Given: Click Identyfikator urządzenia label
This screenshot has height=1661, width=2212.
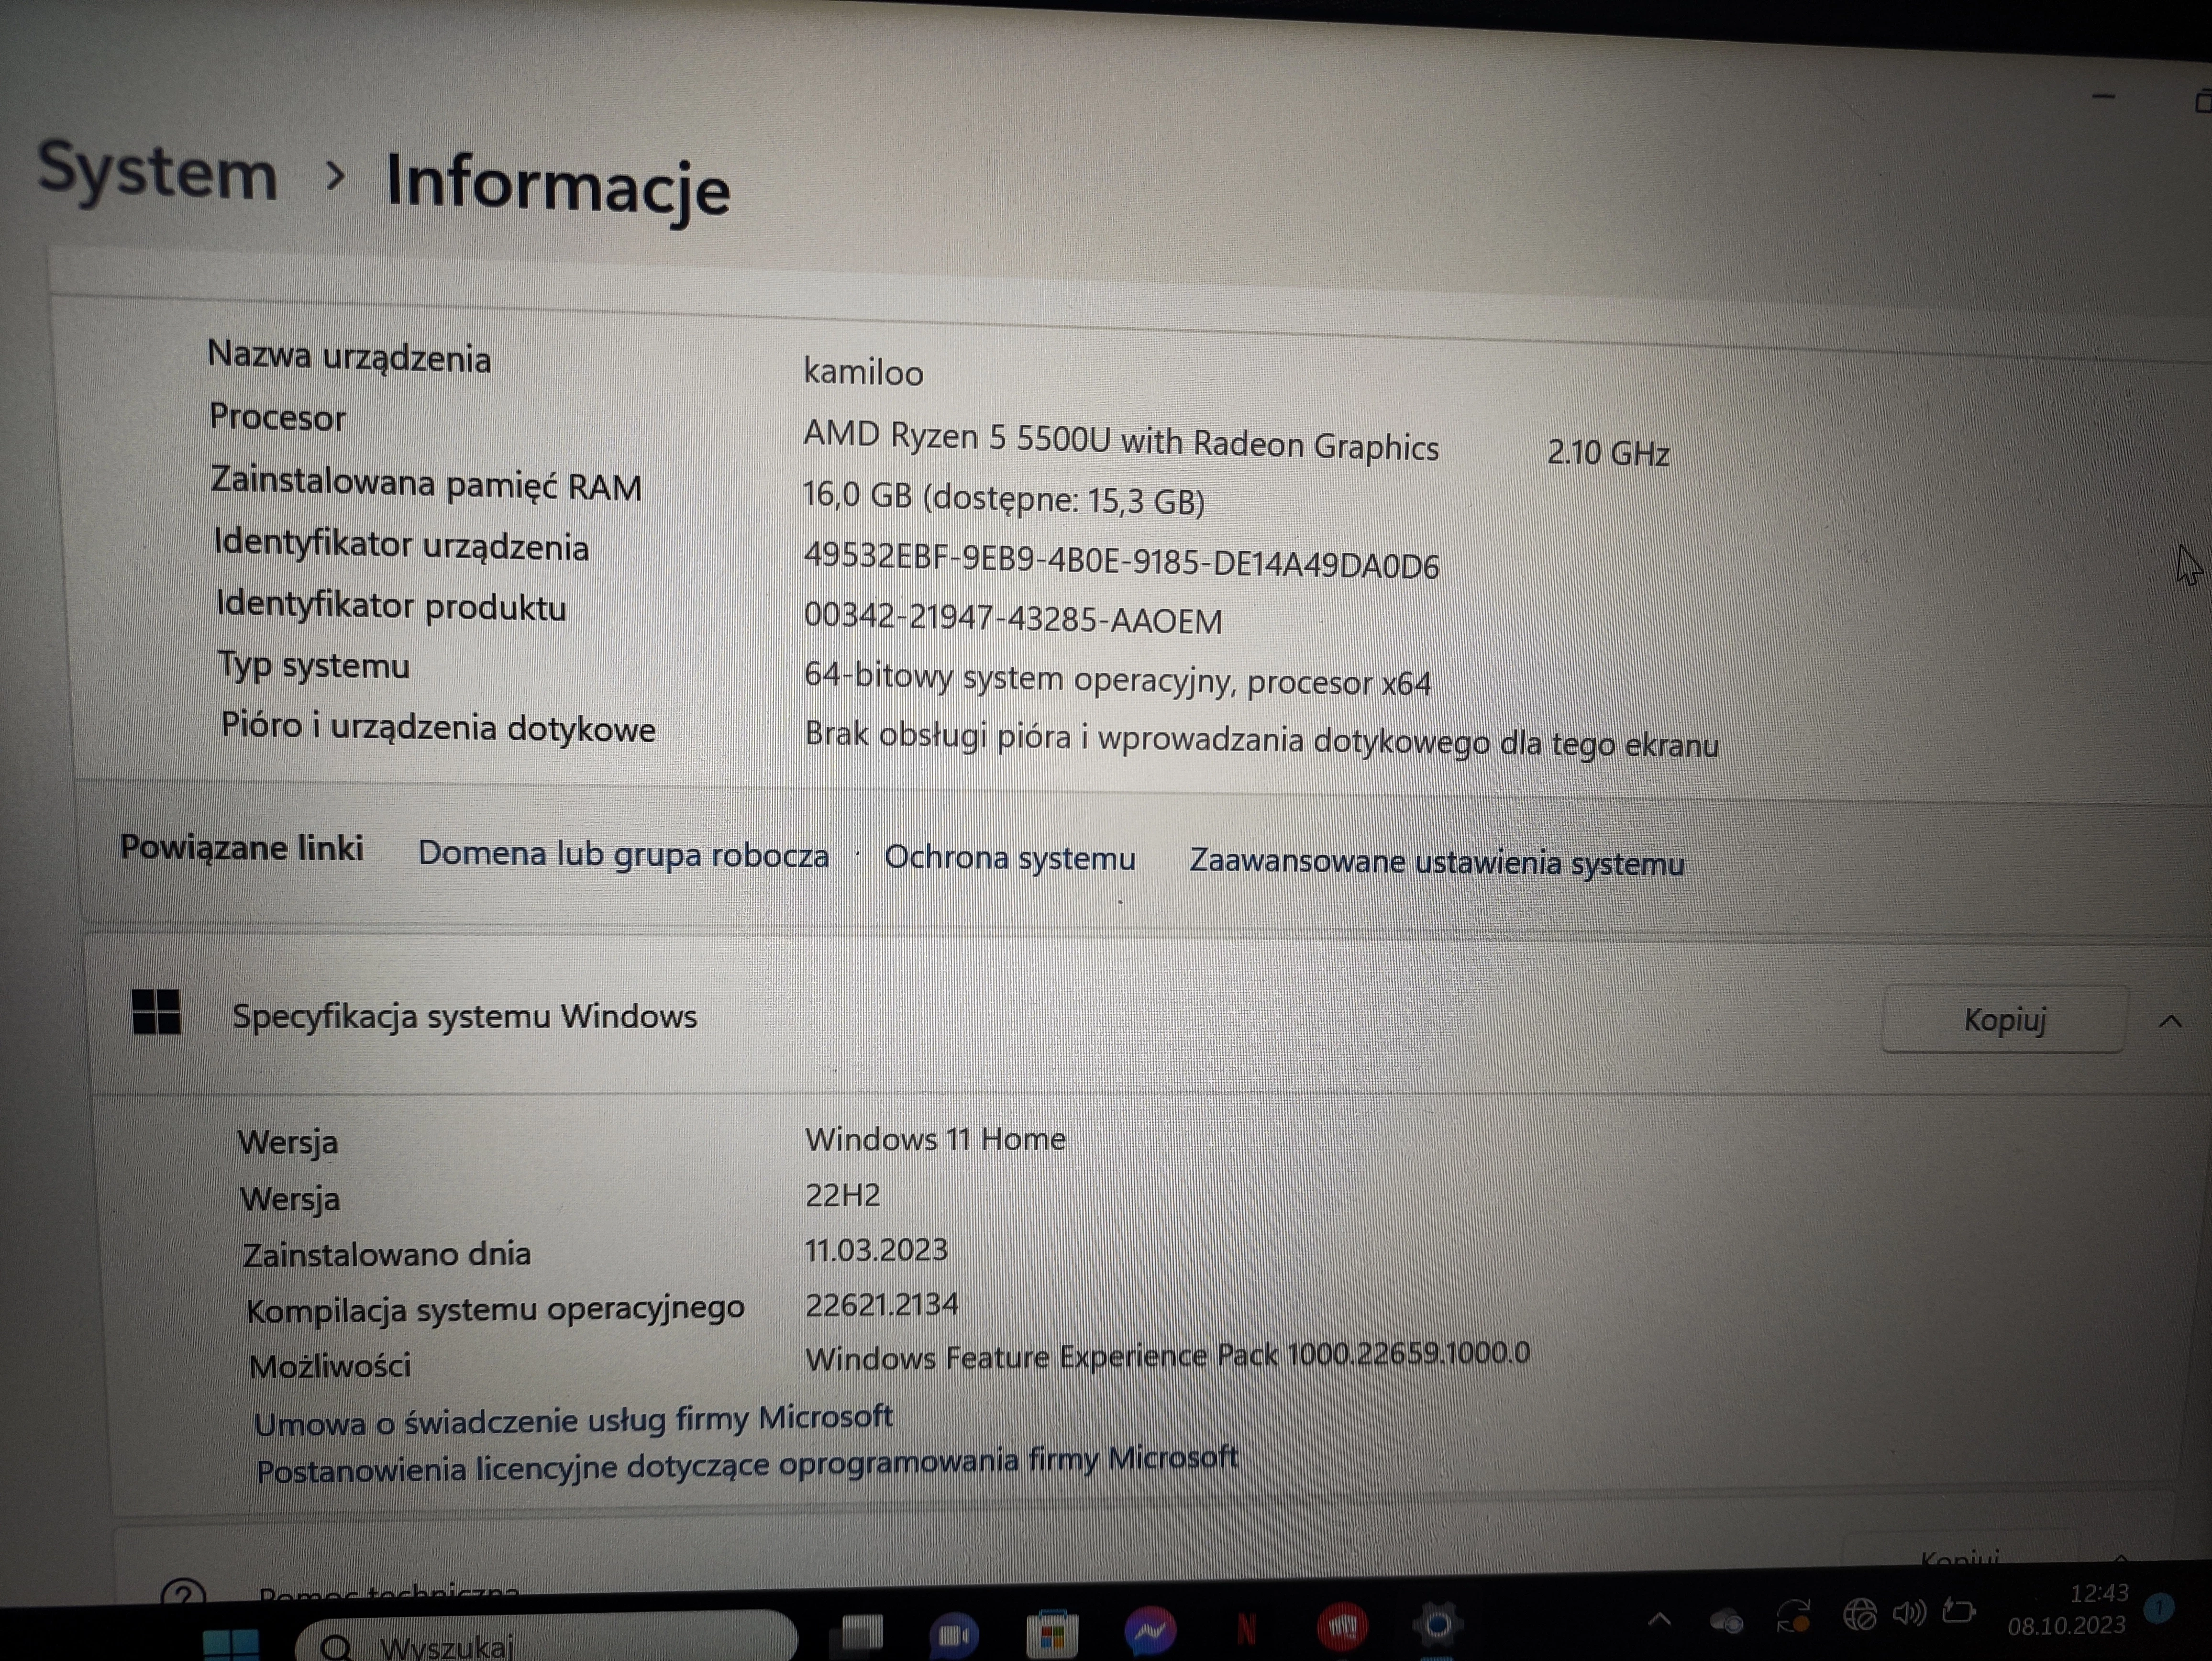Looking at the screenshot, I should pos(401,545).
